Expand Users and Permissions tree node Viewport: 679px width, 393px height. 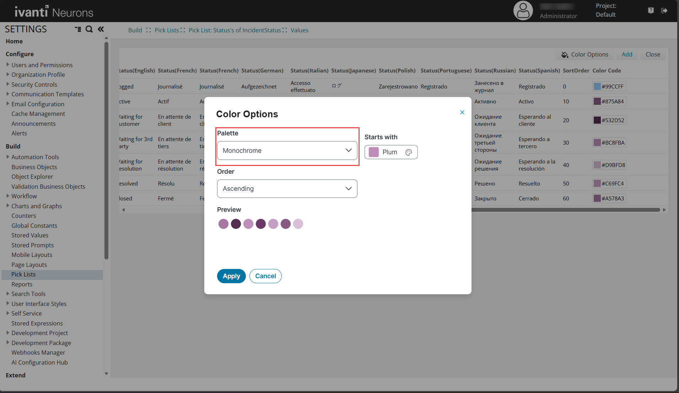pos(8,65)
